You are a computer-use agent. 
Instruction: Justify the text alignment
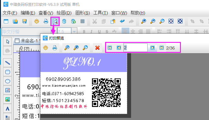(148, 31)
